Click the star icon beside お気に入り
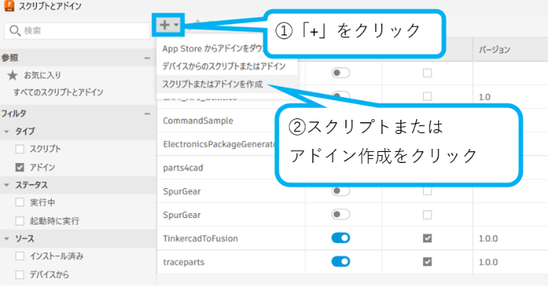548x286 pixels. coord(13,75)
